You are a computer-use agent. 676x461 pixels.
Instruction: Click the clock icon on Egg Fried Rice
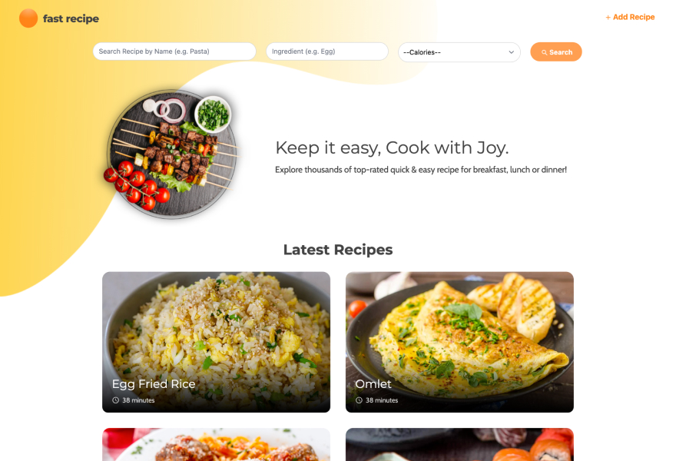[115, 400]
